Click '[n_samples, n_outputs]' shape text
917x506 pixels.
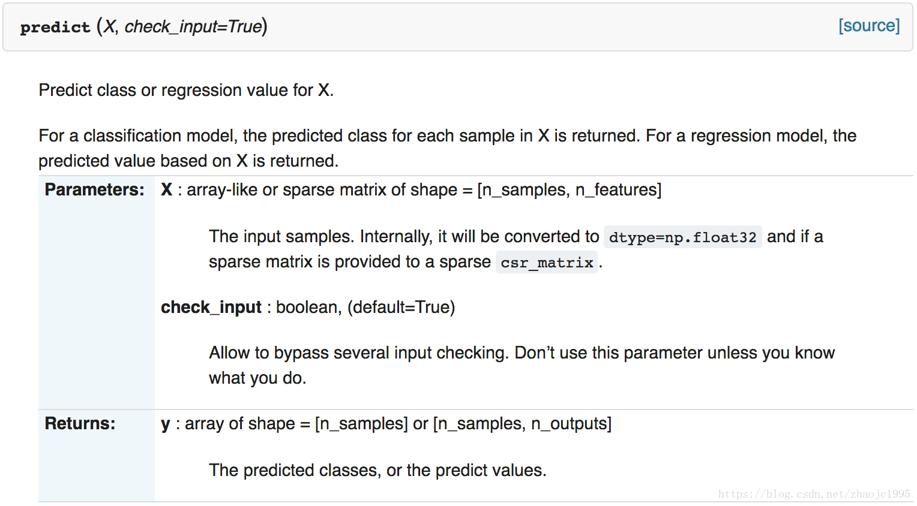pyautogui.click(x=522, y=424)
